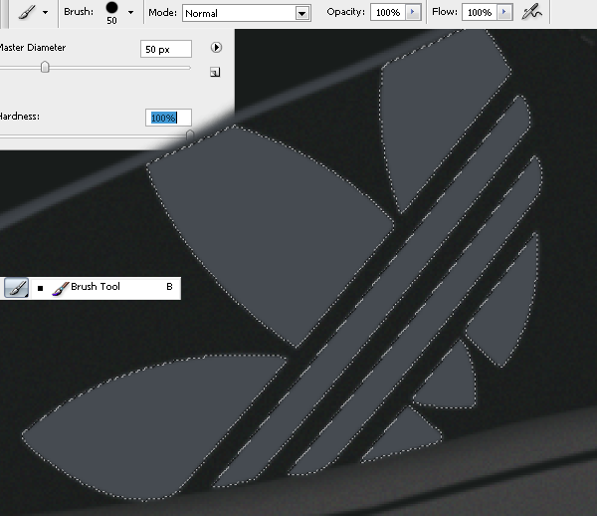The height and width of the screenshot is (516, 597).
Task: Click the Opacity label
Action: (345, 12)
